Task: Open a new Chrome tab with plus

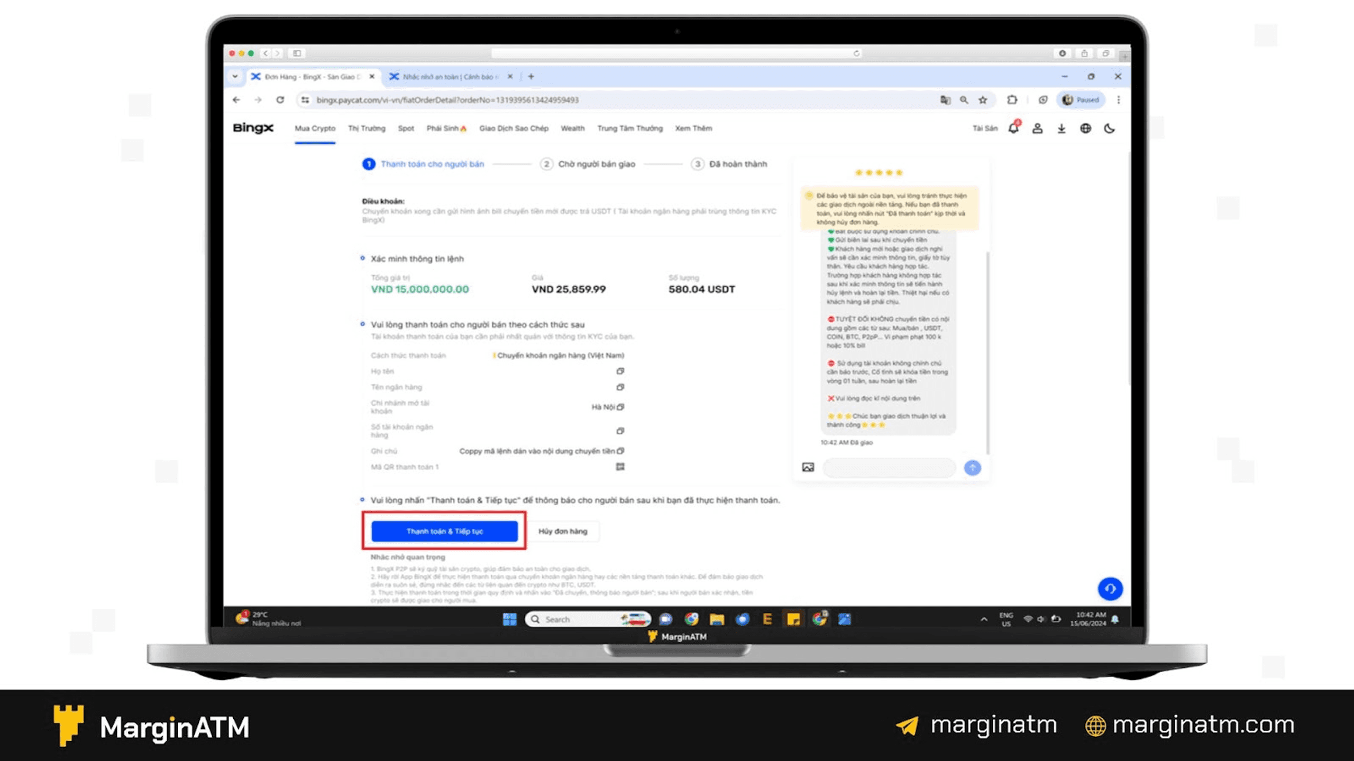Action: click(531, 77)
